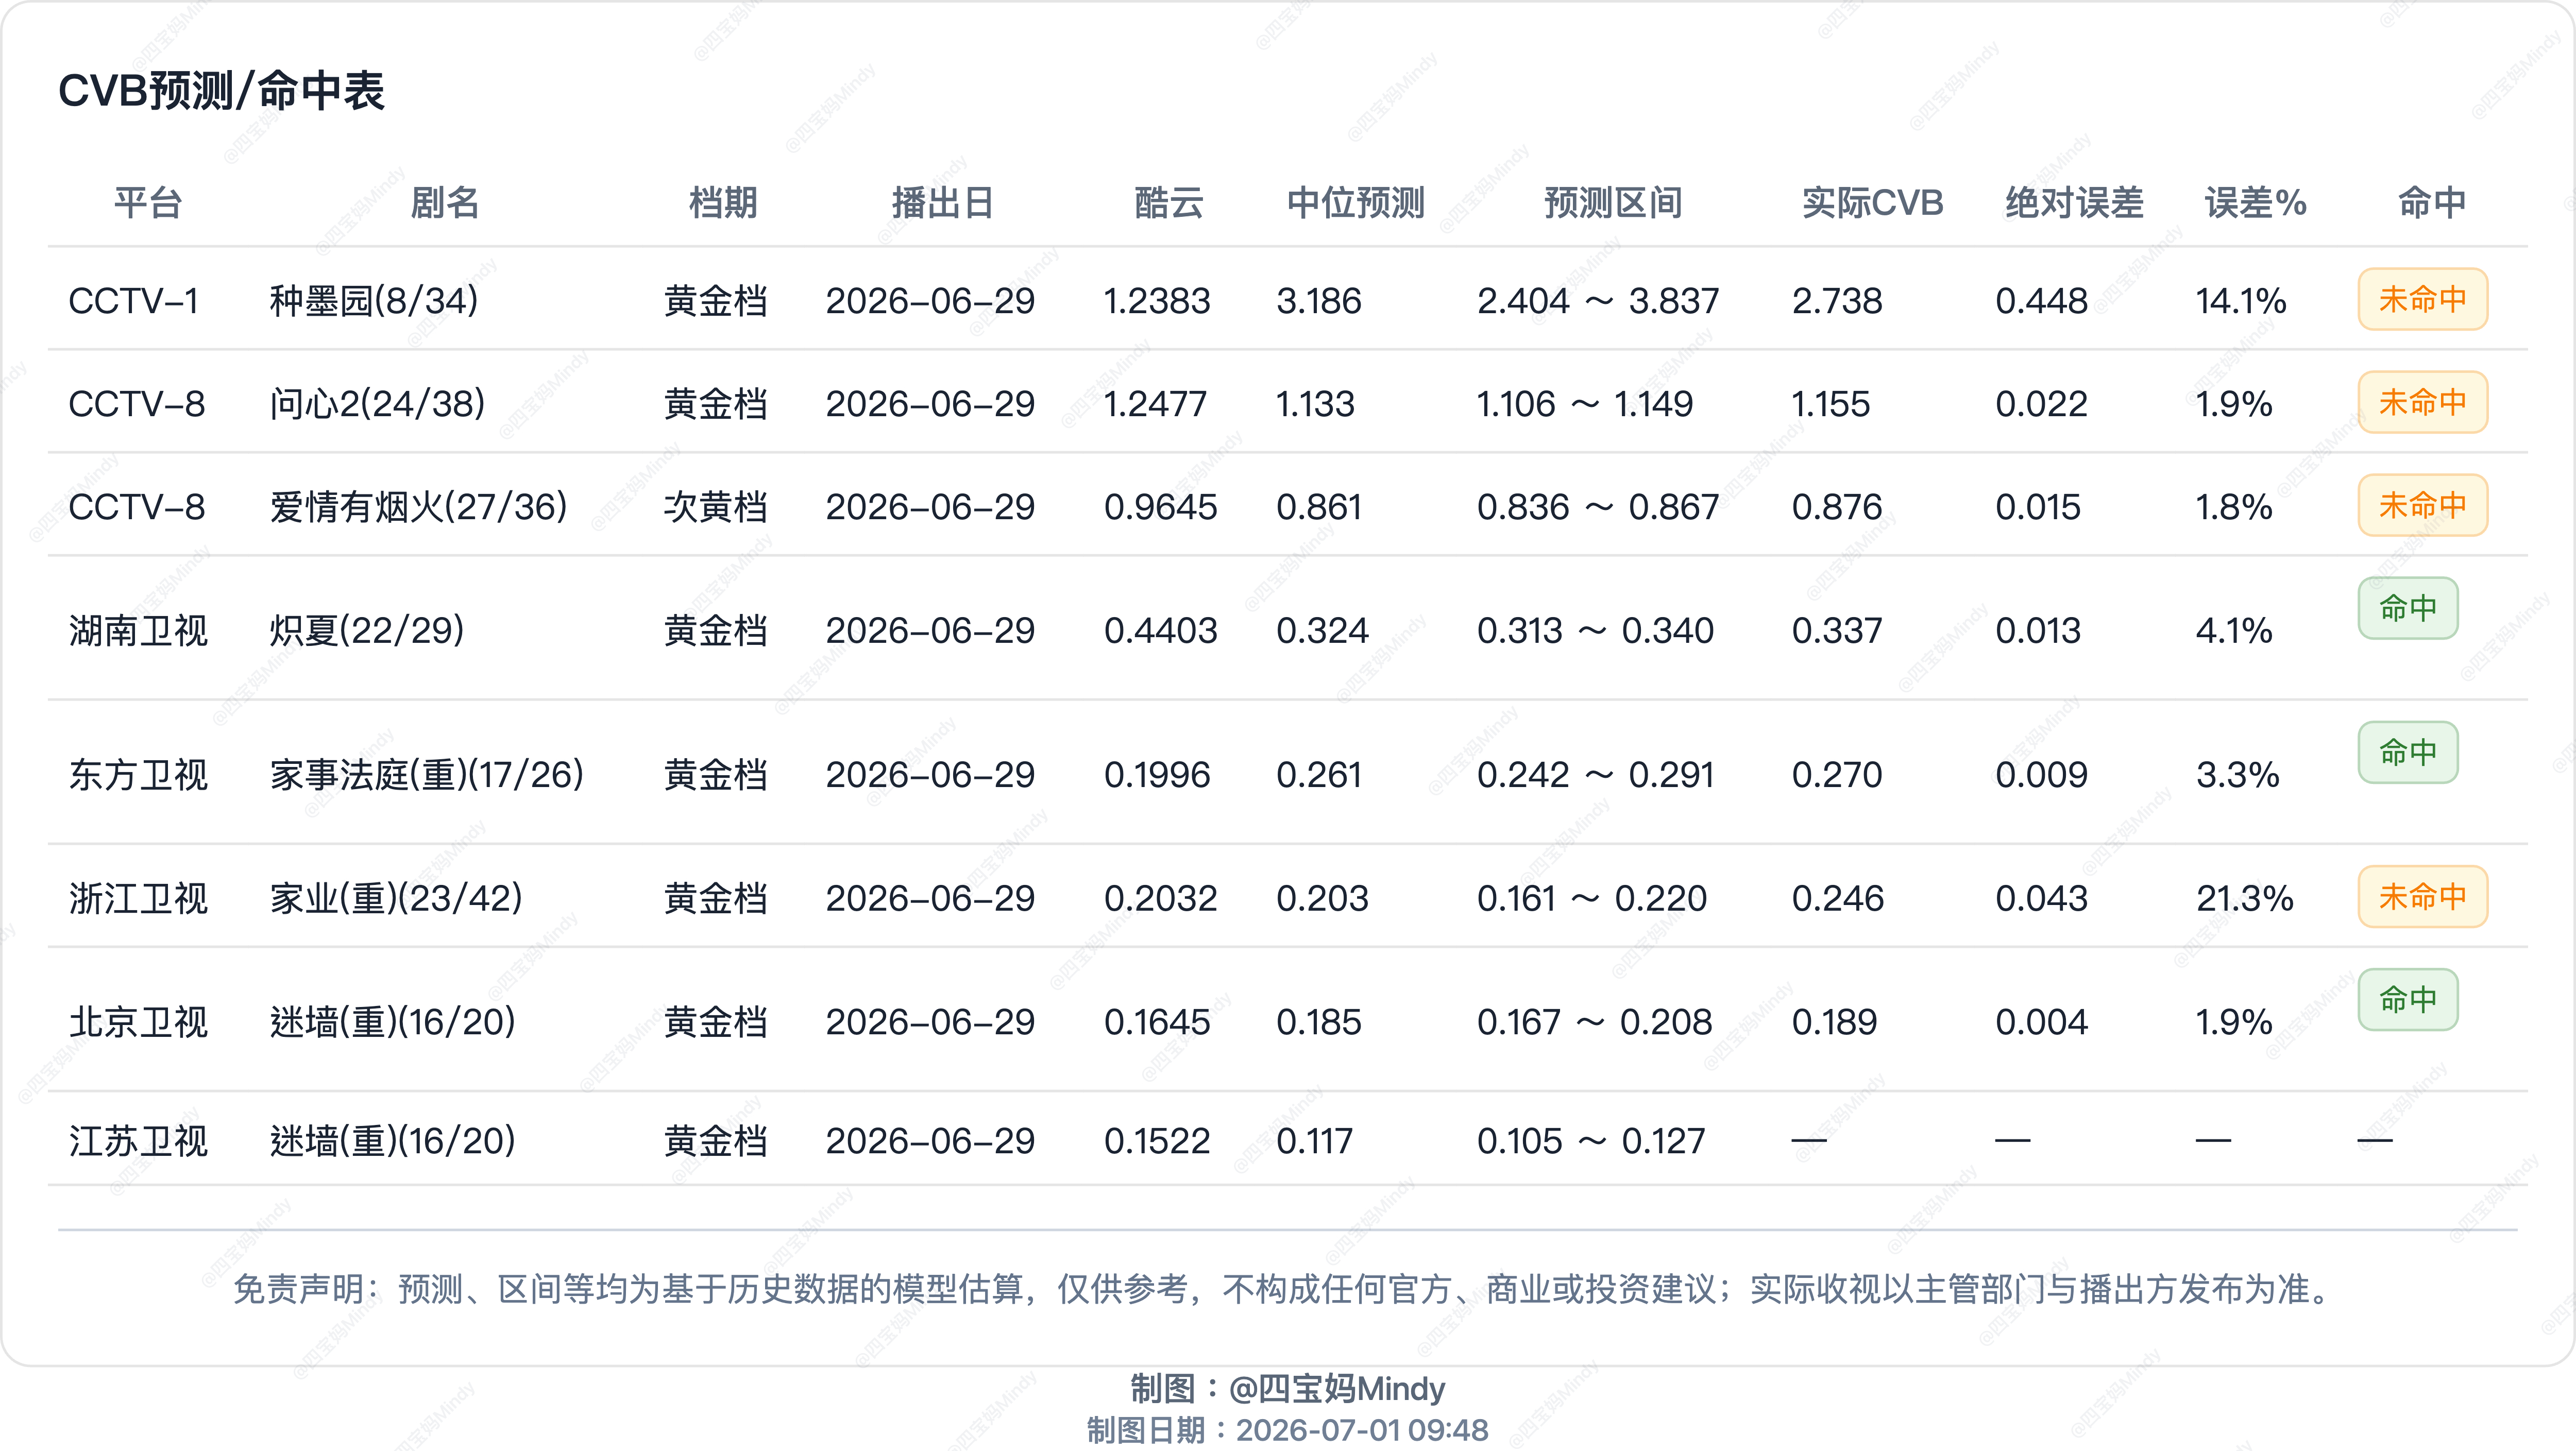Click the 命中 badge in 家事法庭 row
The height and width of the screenshot is (1451, 2576).
2408,752
